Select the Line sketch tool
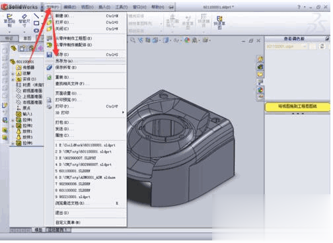The height and width of the screenshot is (243, 333). click(x=36, y=16)
